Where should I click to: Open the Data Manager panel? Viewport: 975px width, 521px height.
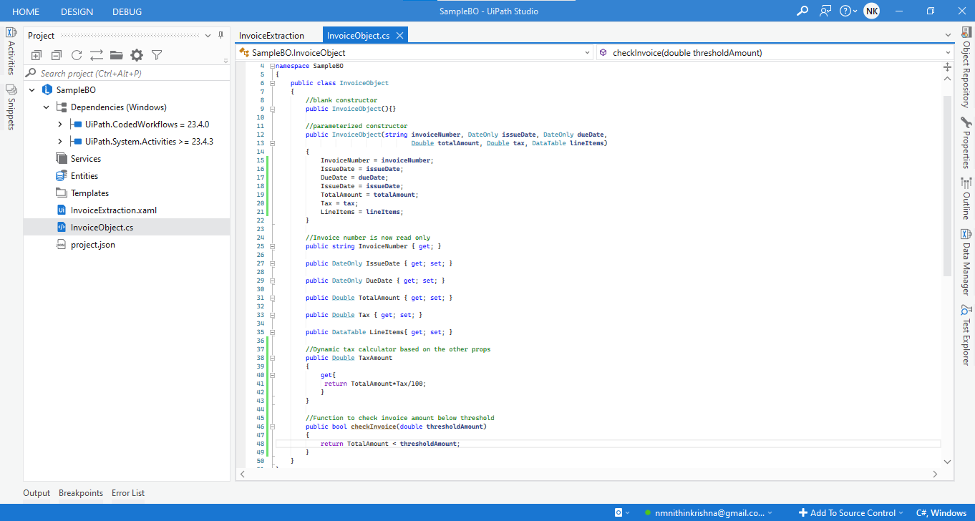pos(966,262)
